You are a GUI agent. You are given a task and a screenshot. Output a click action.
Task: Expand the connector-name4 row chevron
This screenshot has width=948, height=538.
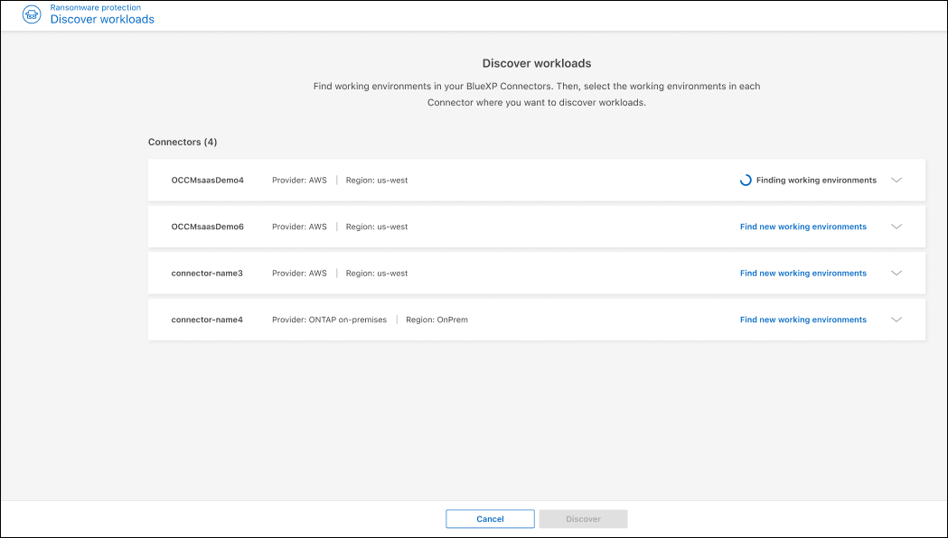pyautogui.click(x=896, y=320)
